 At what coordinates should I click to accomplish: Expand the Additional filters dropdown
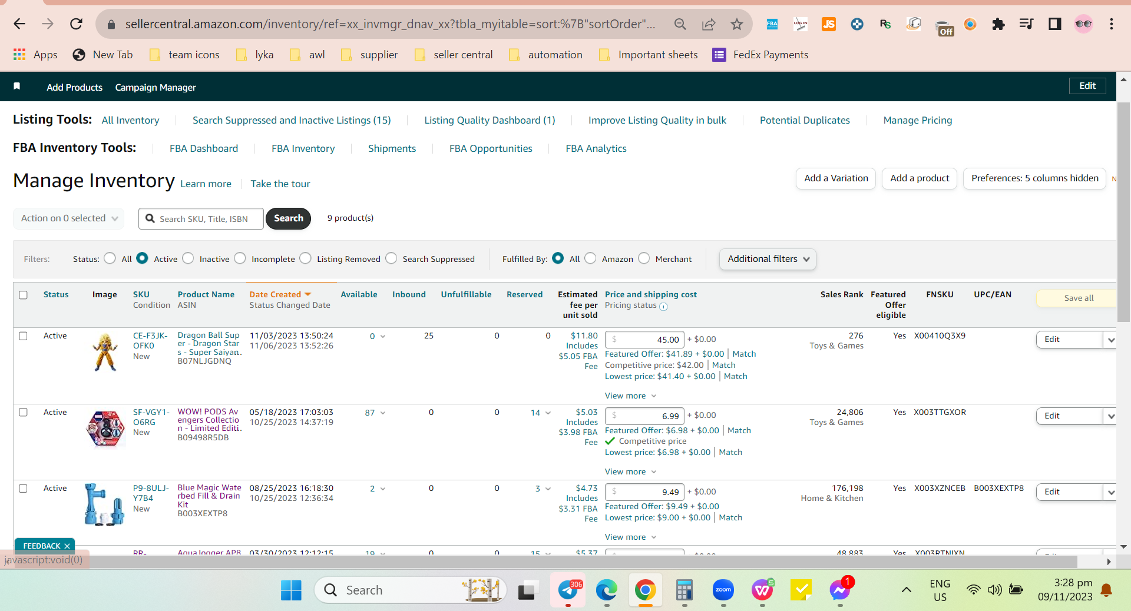point(768,259)
